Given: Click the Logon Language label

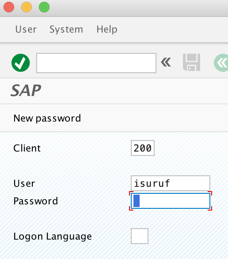Looking at the screenshot, I should pos(53,237).
